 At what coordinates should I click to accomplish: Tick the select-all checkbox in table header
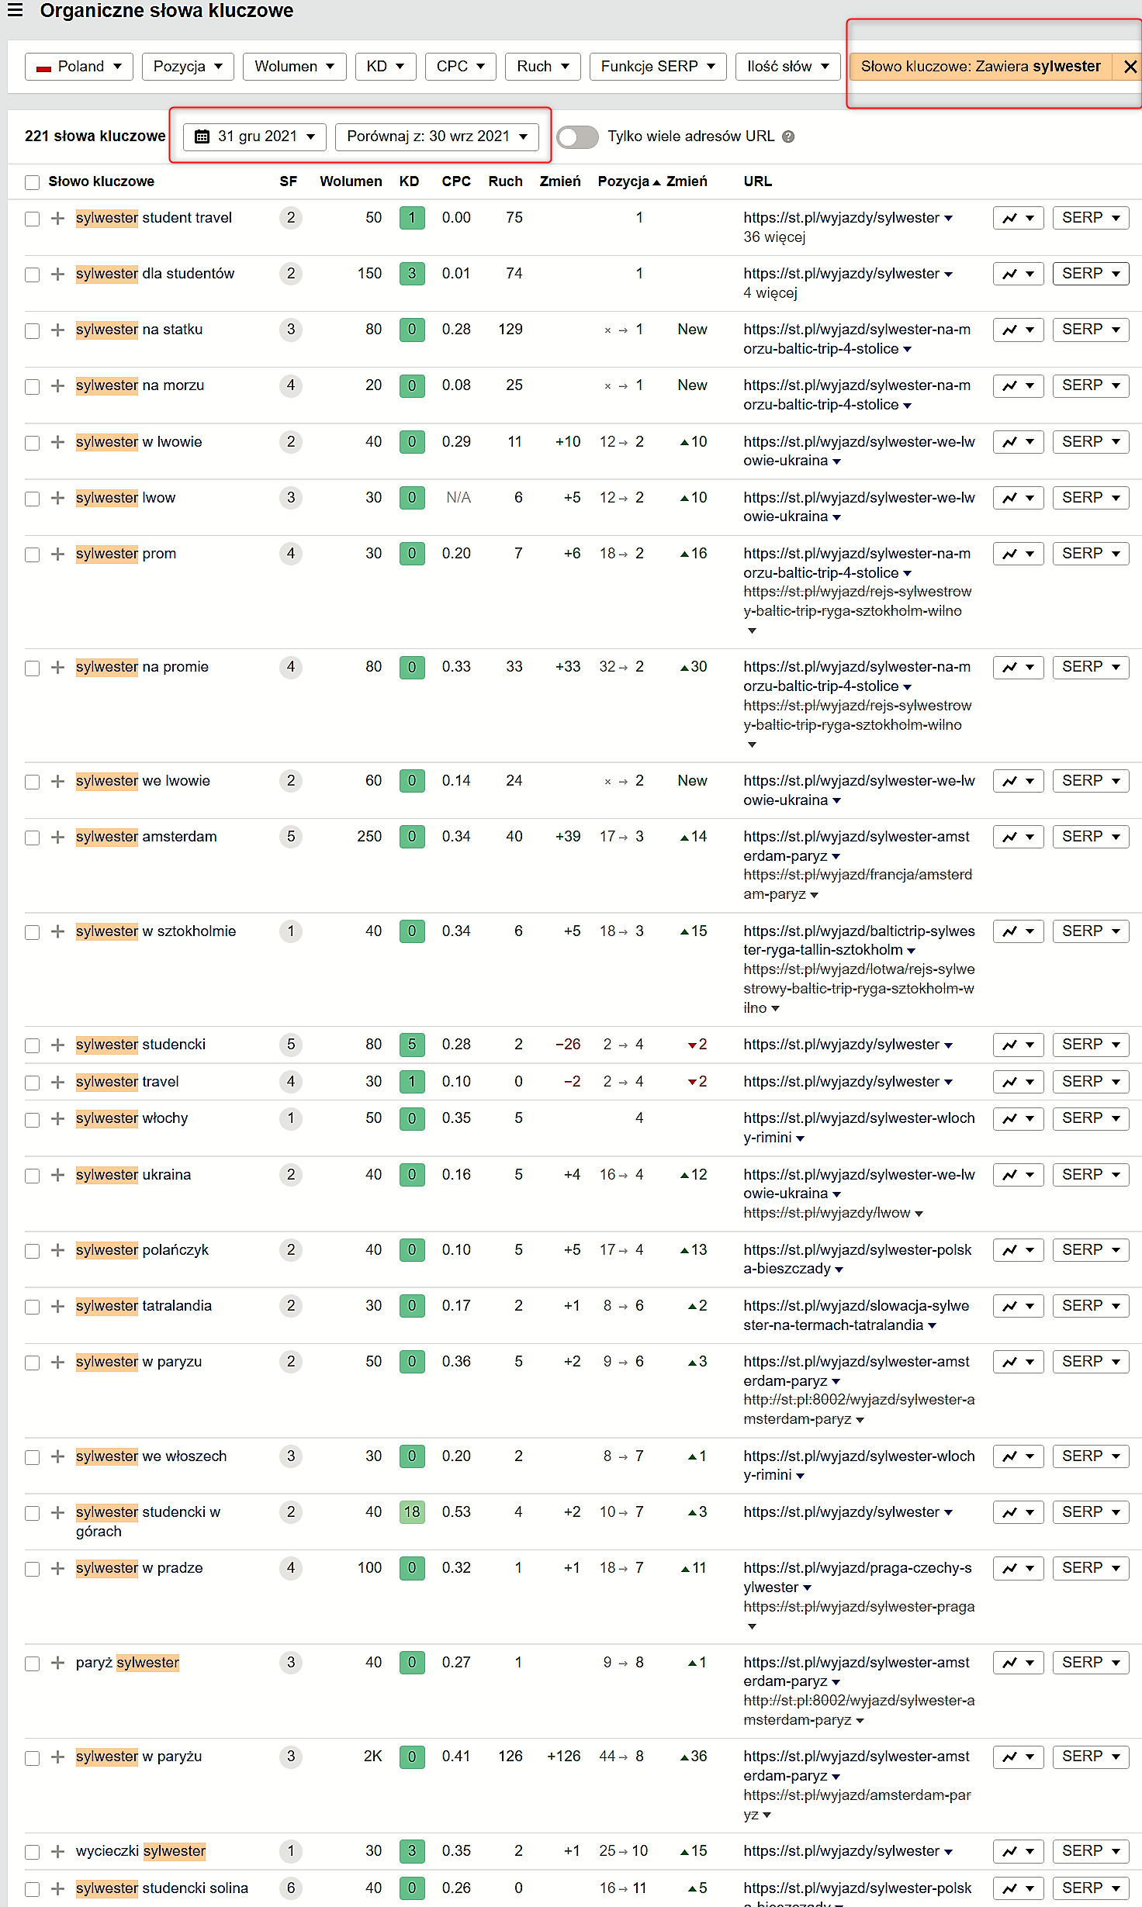pos(32,182)
